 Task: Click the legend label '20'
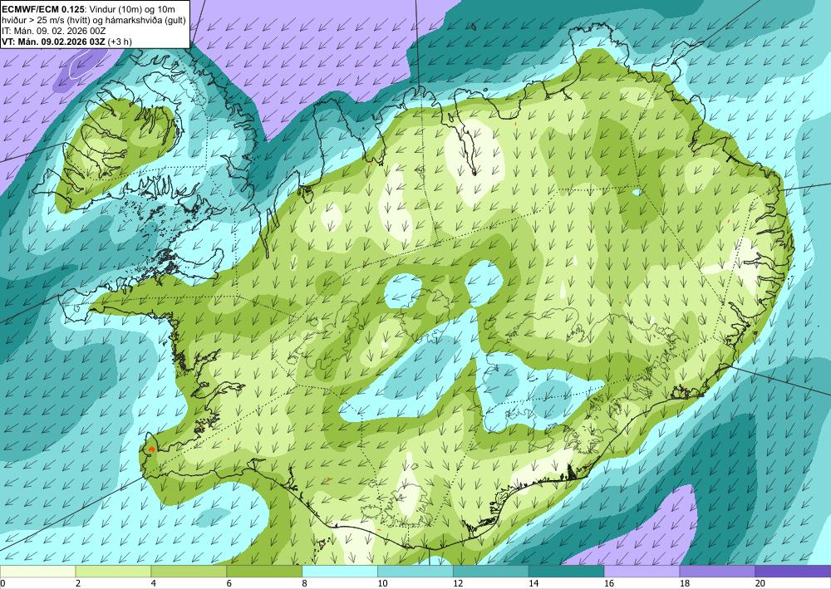click(760, 583)
